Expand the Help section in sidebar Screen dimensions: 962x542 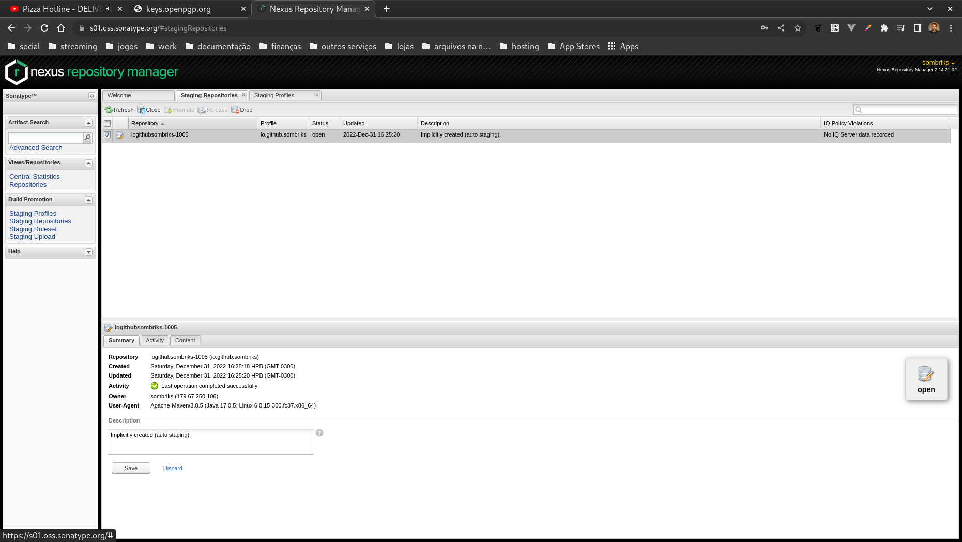click(88, 252)
